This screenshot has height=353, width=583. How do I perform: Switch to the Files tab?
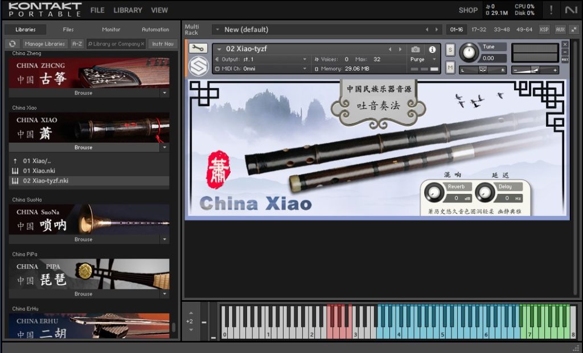(68, 30)
